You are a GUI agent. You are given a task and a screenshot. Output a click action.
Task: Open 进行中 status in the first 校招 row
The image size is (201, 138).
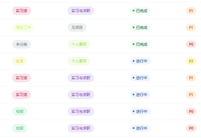[x=140, y=112]
